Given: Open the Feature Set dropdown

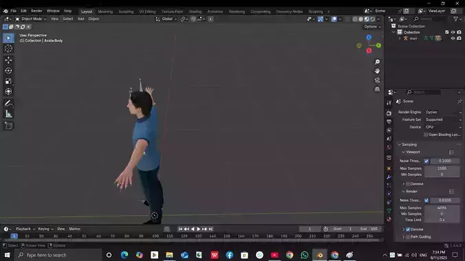Looking at the screenshot, I should (x=443, y=120).
